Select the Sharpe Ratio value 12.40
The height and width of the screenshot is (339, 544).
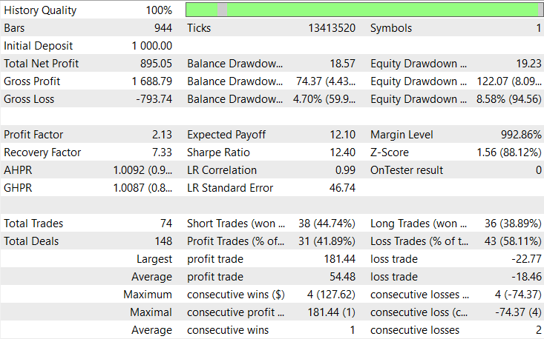pos(341,152)
